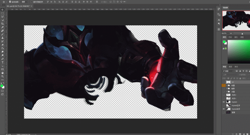Select the Brush tool
This screenshot has width=250, height=135.
2,34
